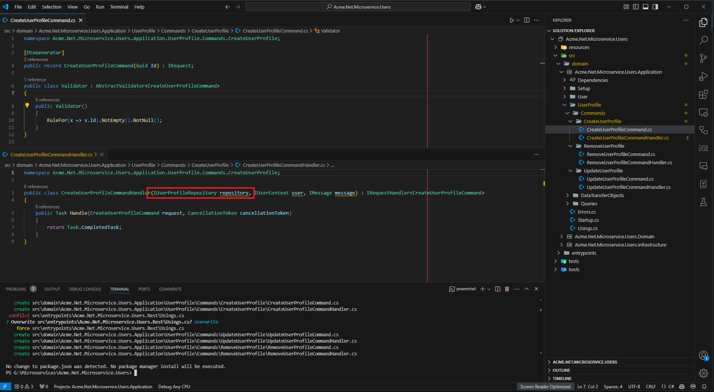Open the Extensions view
The width and height of the screenshot is (714, 392).
(x=704, y=94)
